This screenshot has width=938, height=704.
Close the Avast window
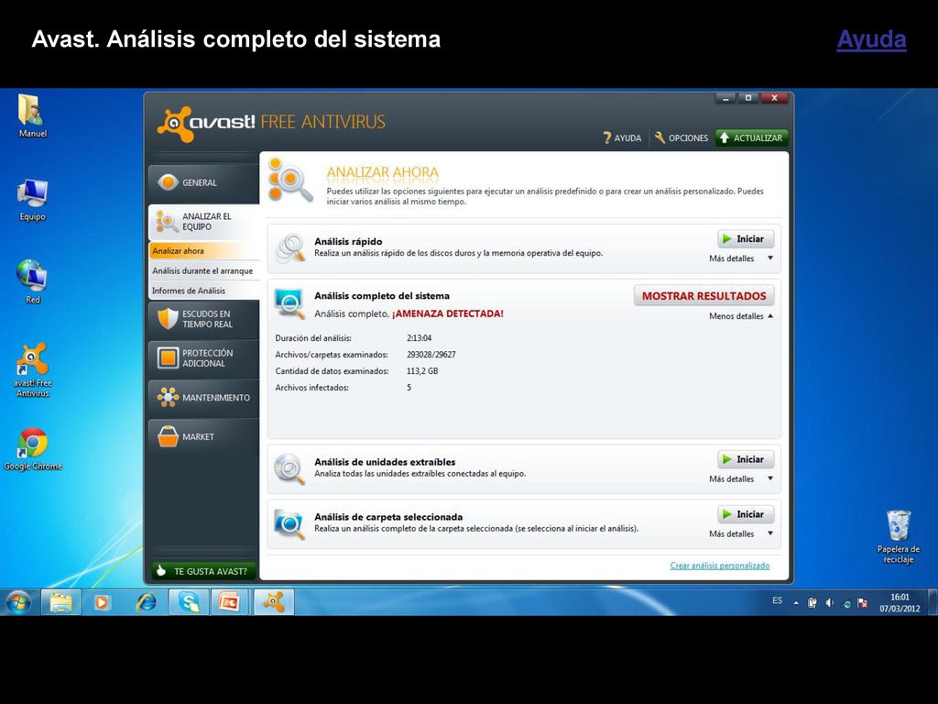click(x=775, y=98)
